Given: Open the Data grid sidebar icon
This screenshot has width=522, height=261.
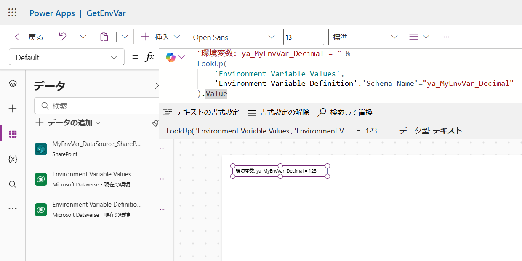Looking at the screenshot, I should point(13,134).
